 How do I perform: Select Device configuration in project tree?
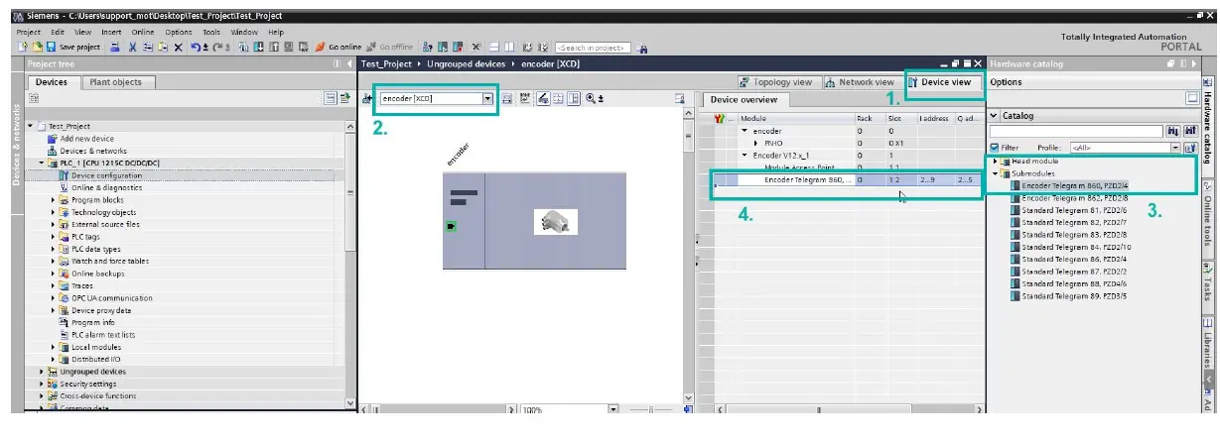pyautogui.click(x=106, y=175)
